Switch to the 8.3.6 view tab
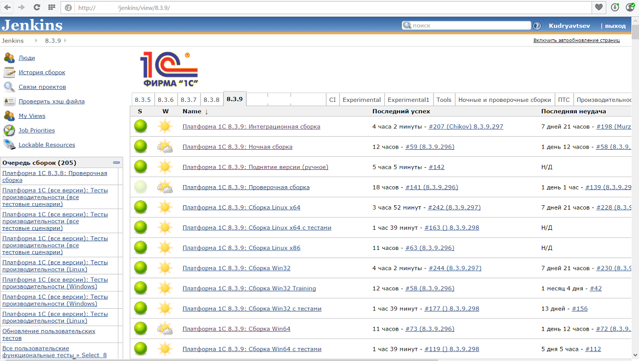Viewport: 639px width, 361px height. (x=165, y=100)
